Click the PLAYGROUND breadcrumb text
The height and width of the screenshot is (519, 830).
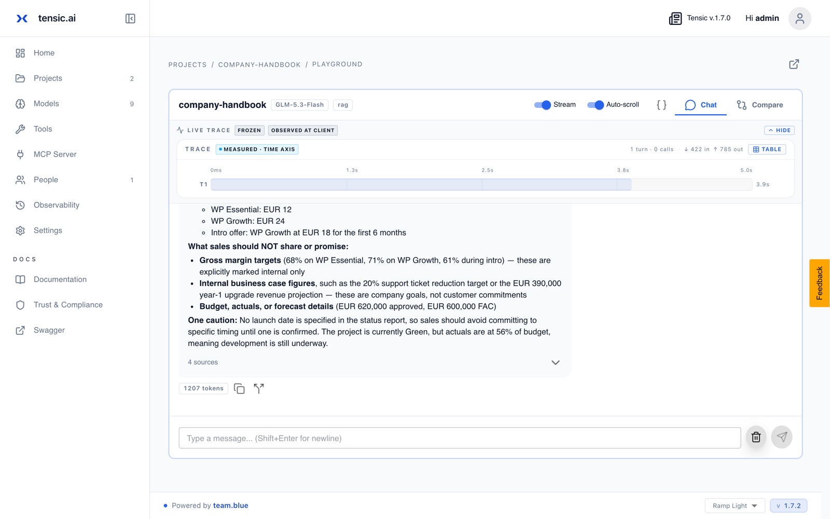tap(337, 64)
